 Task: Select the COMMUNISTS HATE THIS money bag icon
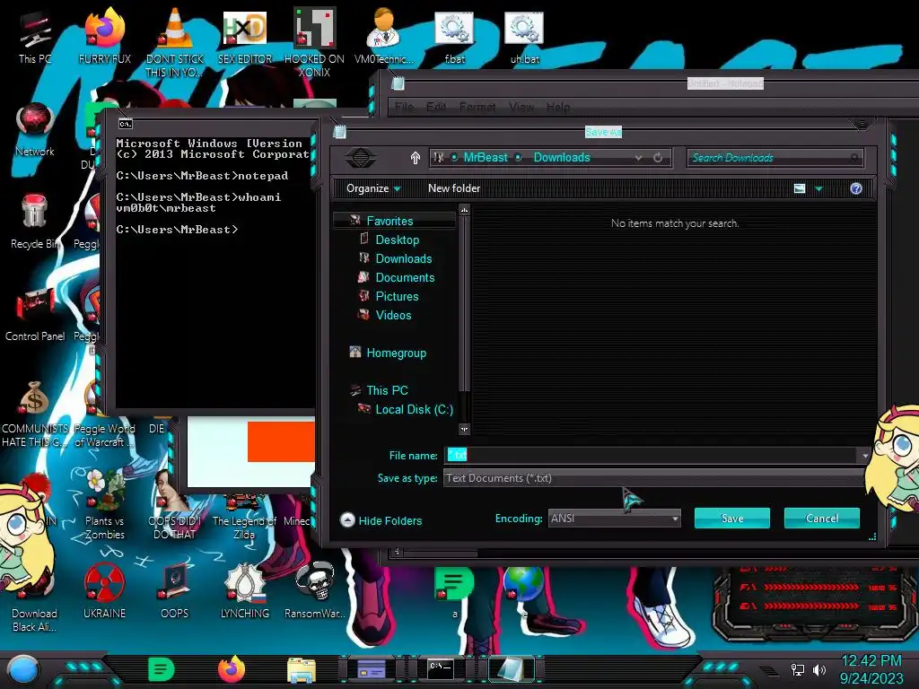tap(35, 414)
